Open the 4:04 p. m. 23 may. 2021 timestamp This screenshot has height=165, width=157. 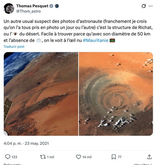point(26,143)
